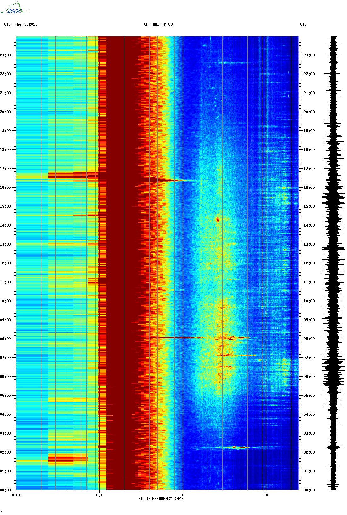Click the right-side '20:00' time label
Screen dimensions: 347x515
(x=309, y=112)
